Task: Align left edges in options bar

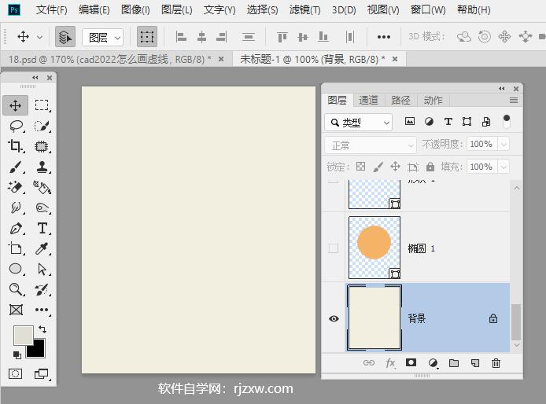Action: pyautogui.click(x=181, y=36)
